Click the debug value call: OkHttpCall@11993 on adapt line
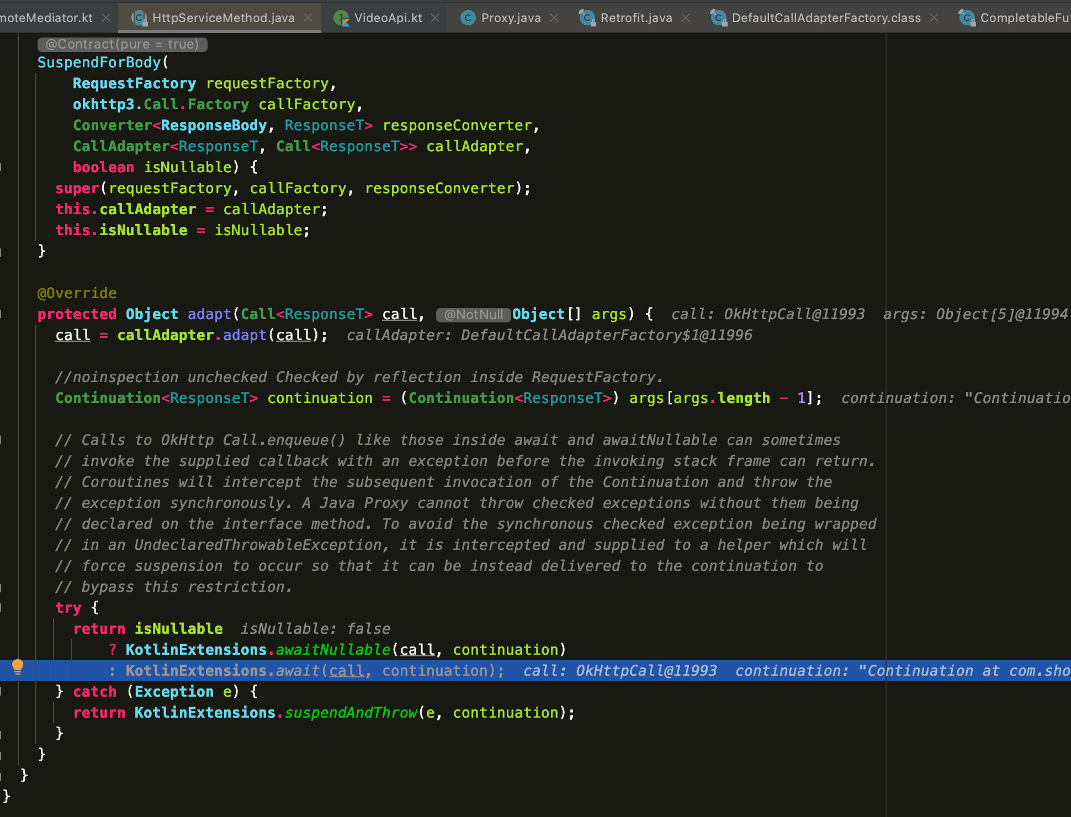This screenshot has width=1071, height=817. pyautogui.click(x=768, y=314)
